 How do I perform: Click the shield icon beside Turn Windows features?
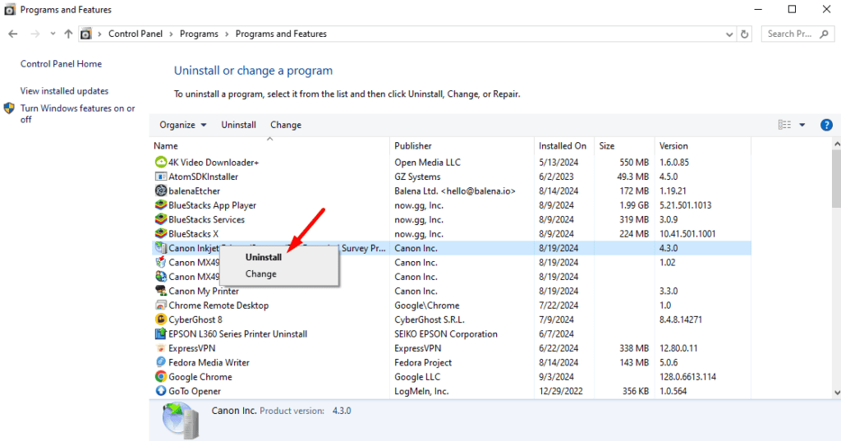tap(9, 108)
